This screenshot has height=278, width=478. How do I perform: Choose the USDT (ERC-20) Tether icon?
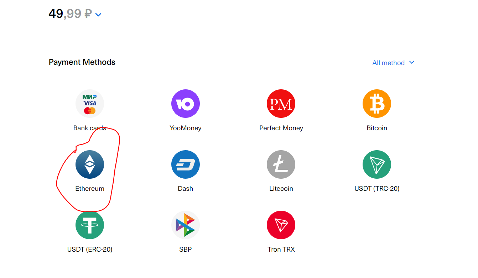pyautogui.click(x=90, y=225)
